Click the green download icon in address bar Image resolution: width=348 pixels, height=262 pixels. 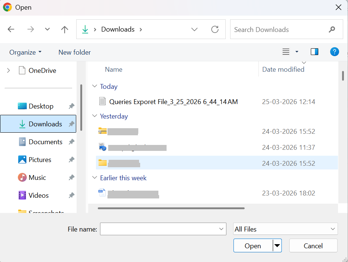click(x=85, y=29)
